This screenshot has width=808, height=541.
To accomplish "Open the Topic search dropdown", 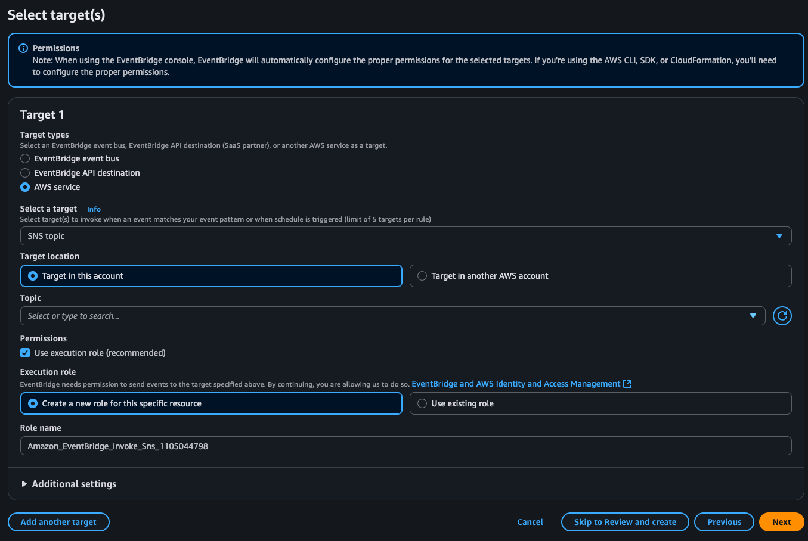I will click(392, 316).
